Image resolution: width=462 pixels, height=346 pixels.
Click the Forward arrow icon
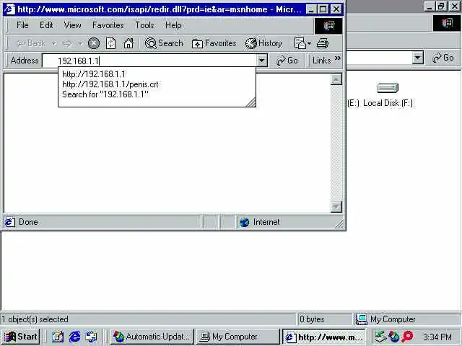(67, 43)
